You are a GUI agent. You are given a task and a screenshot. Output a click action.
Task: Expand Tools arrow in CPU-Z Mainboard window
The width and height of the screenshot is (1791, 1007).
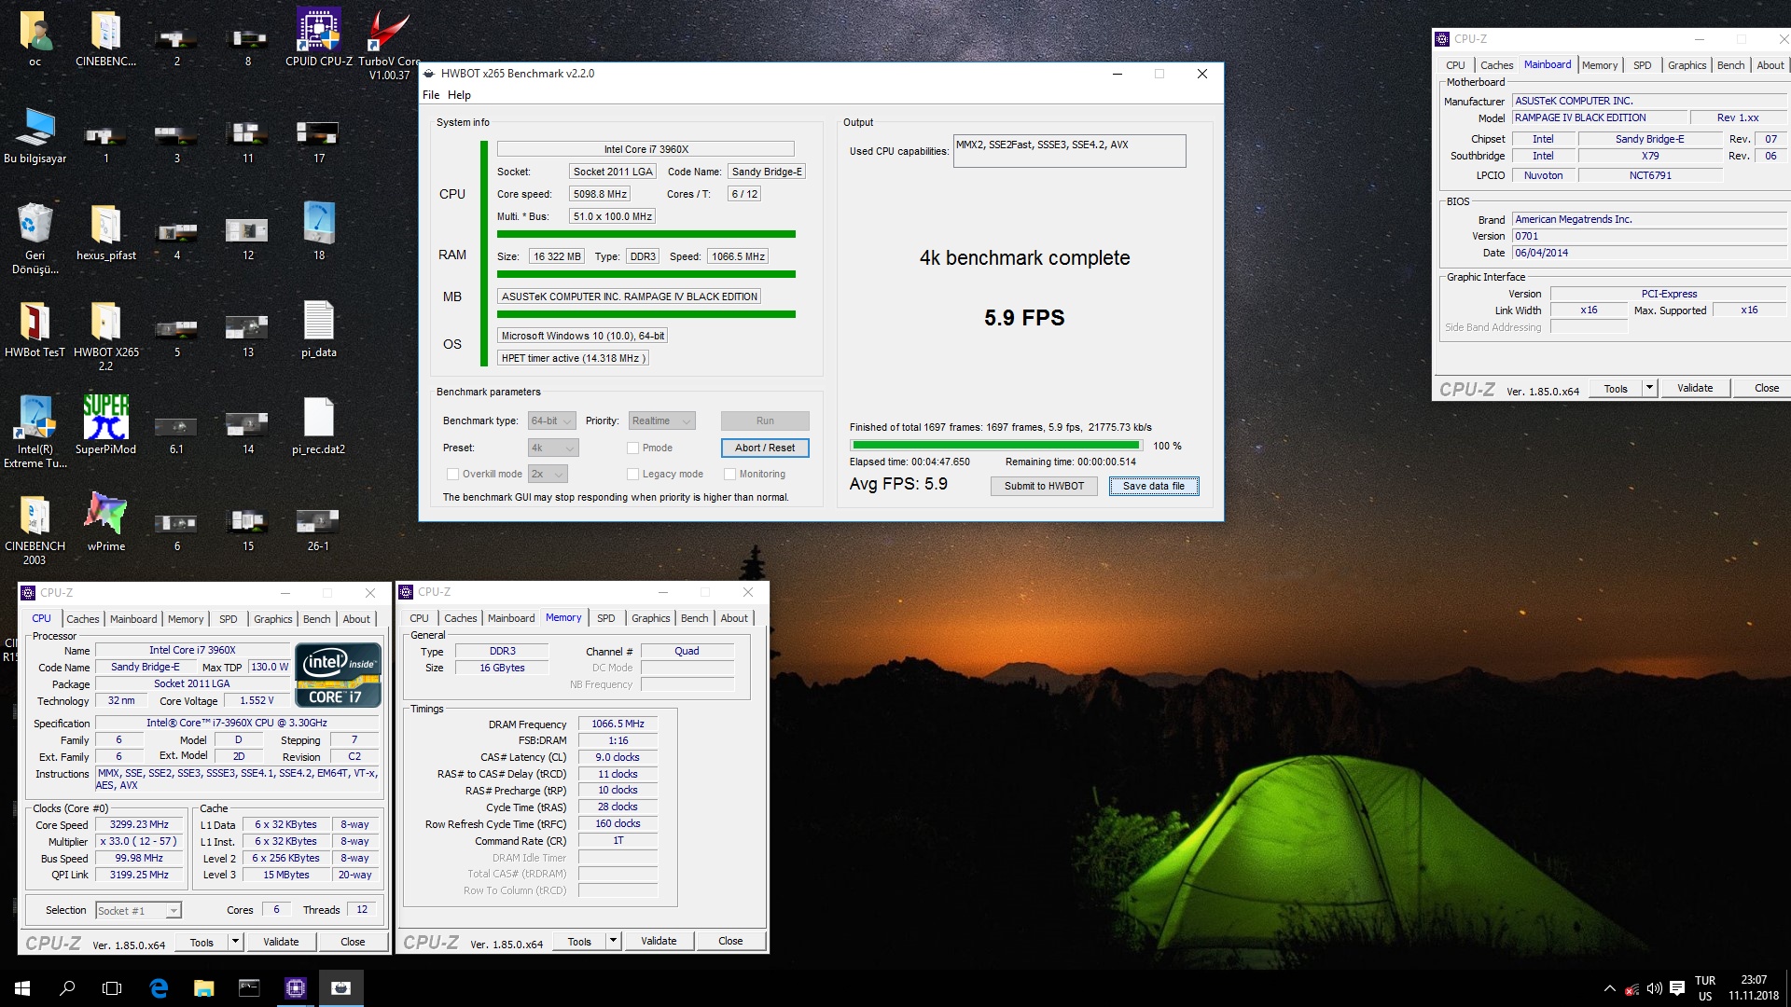click(x=1649, y=388)
